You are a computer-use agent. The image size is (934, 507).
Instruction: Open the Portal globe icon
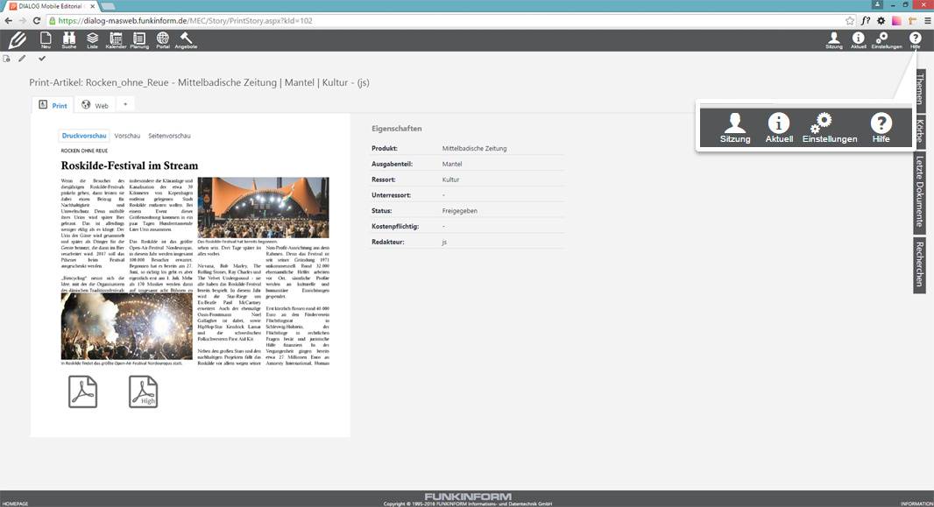(x=163, y=40)
